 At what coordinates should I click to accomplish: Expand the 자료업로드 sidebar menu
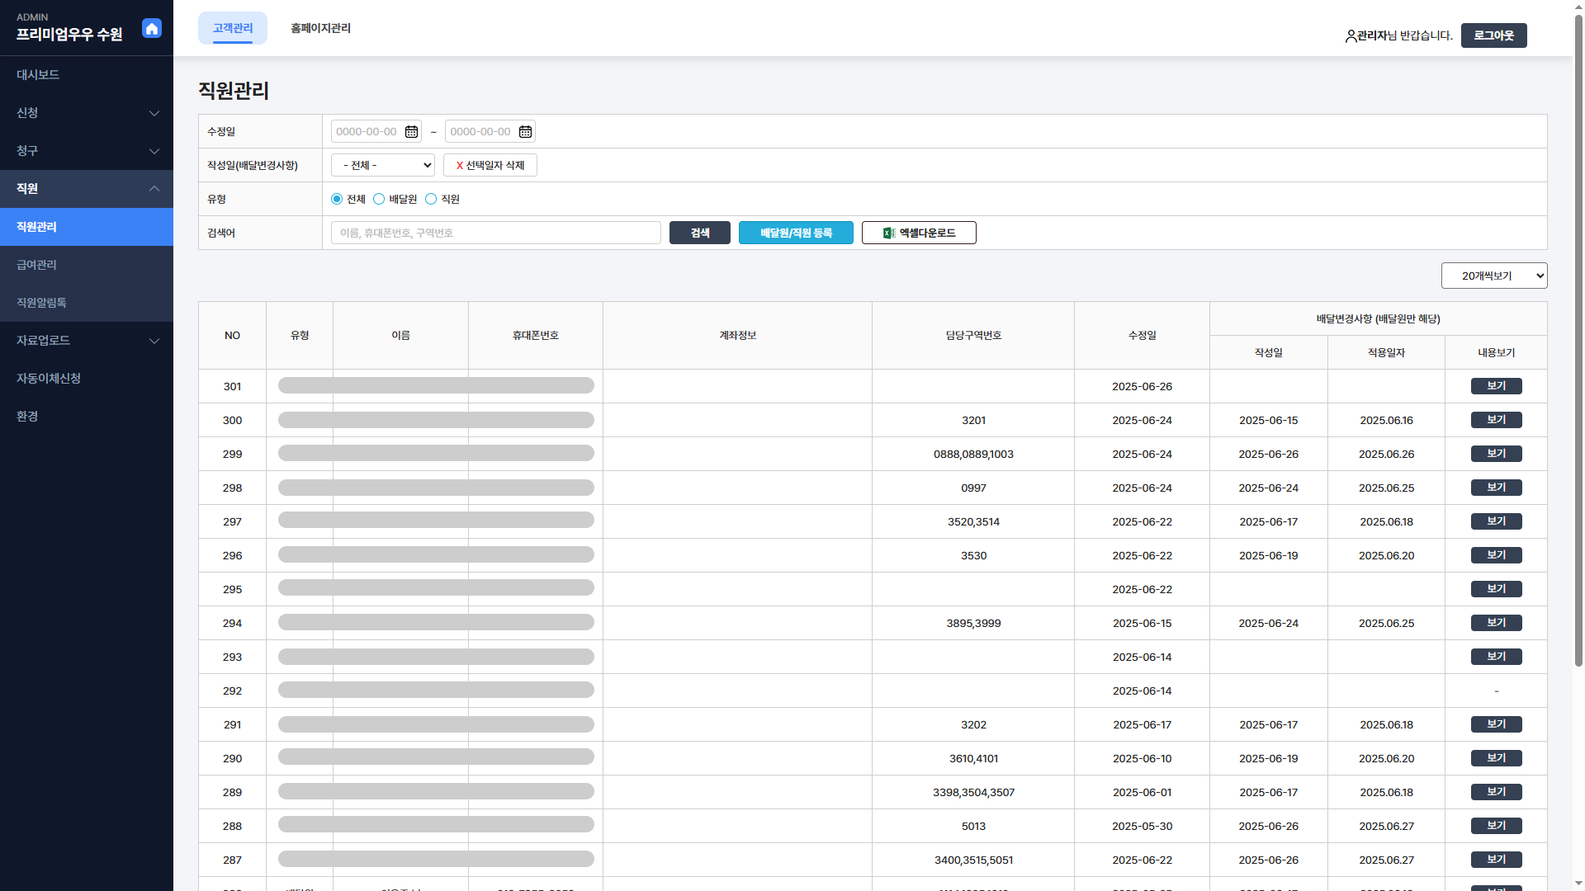(x=154, y=341)
